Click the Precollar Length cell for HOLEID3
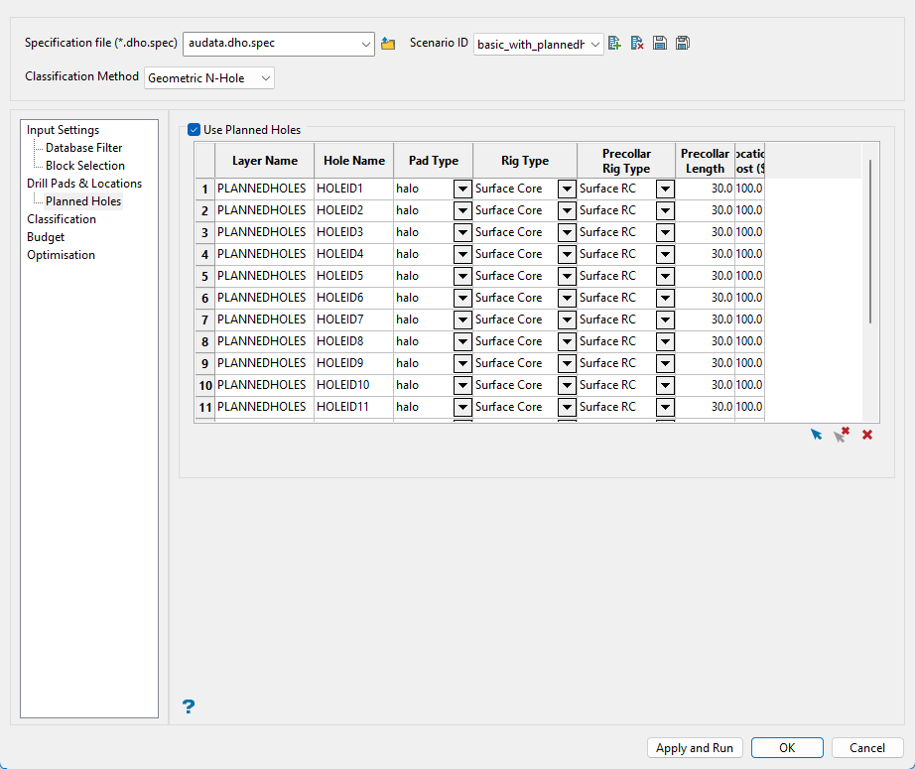 705,232
